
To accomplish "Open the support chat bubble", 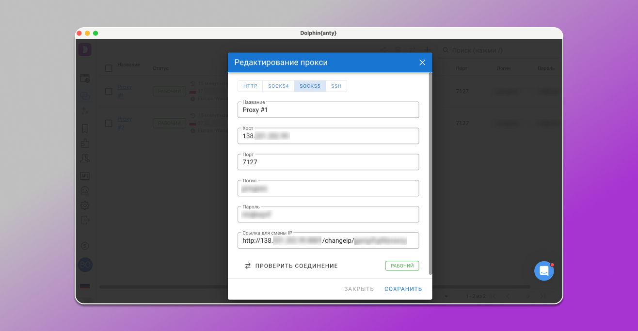I will 544,271.
